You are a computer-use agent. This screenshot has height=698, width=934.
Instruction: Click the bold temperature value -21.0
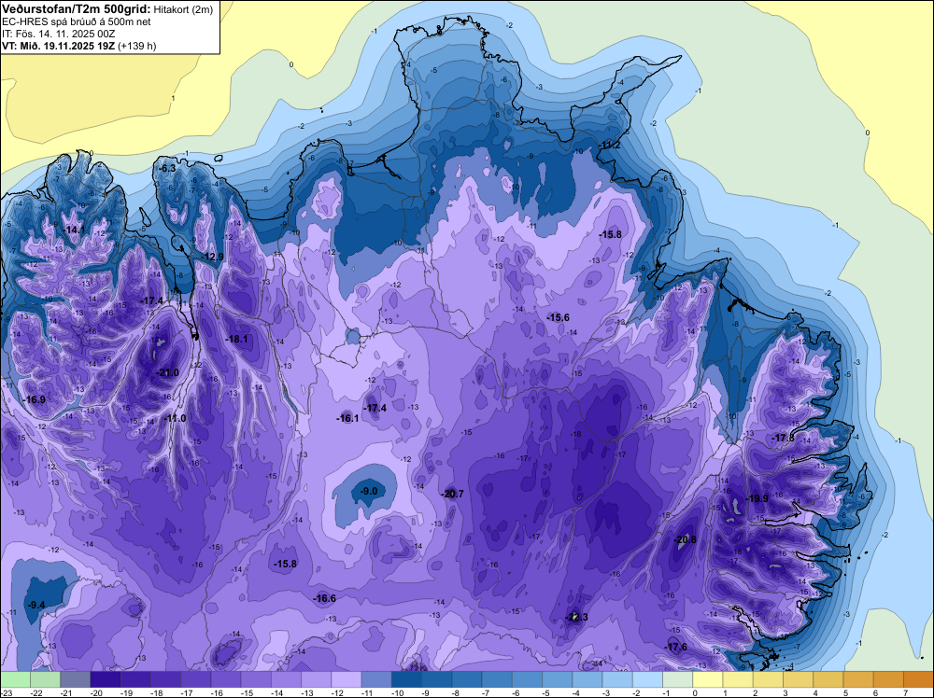167,372
